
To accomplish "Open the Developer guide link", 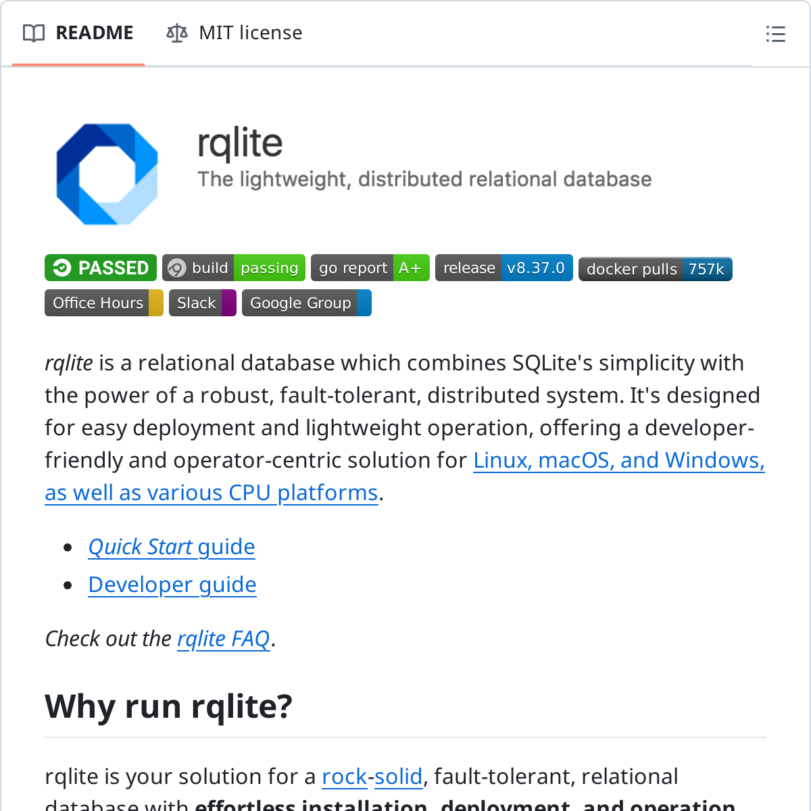I will 172,585.
